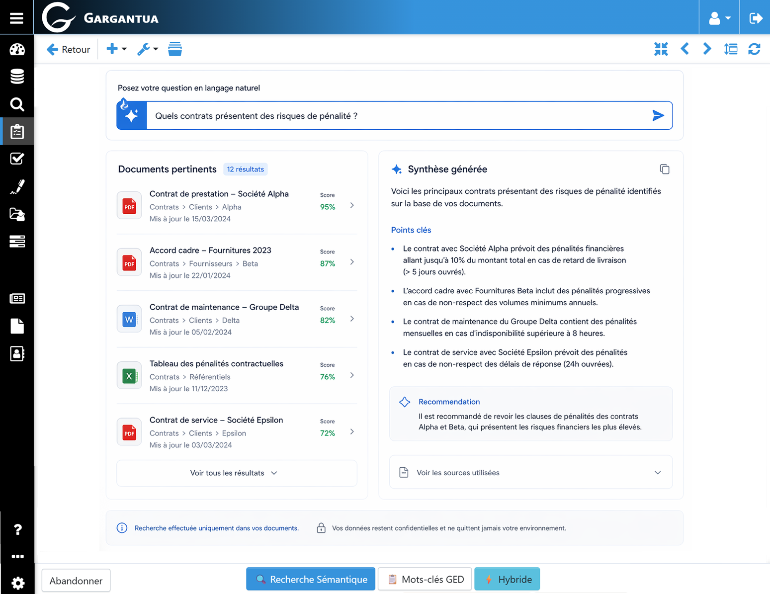
Task: Switch to Recherche Sémantique mode
Action: point(311,580)
